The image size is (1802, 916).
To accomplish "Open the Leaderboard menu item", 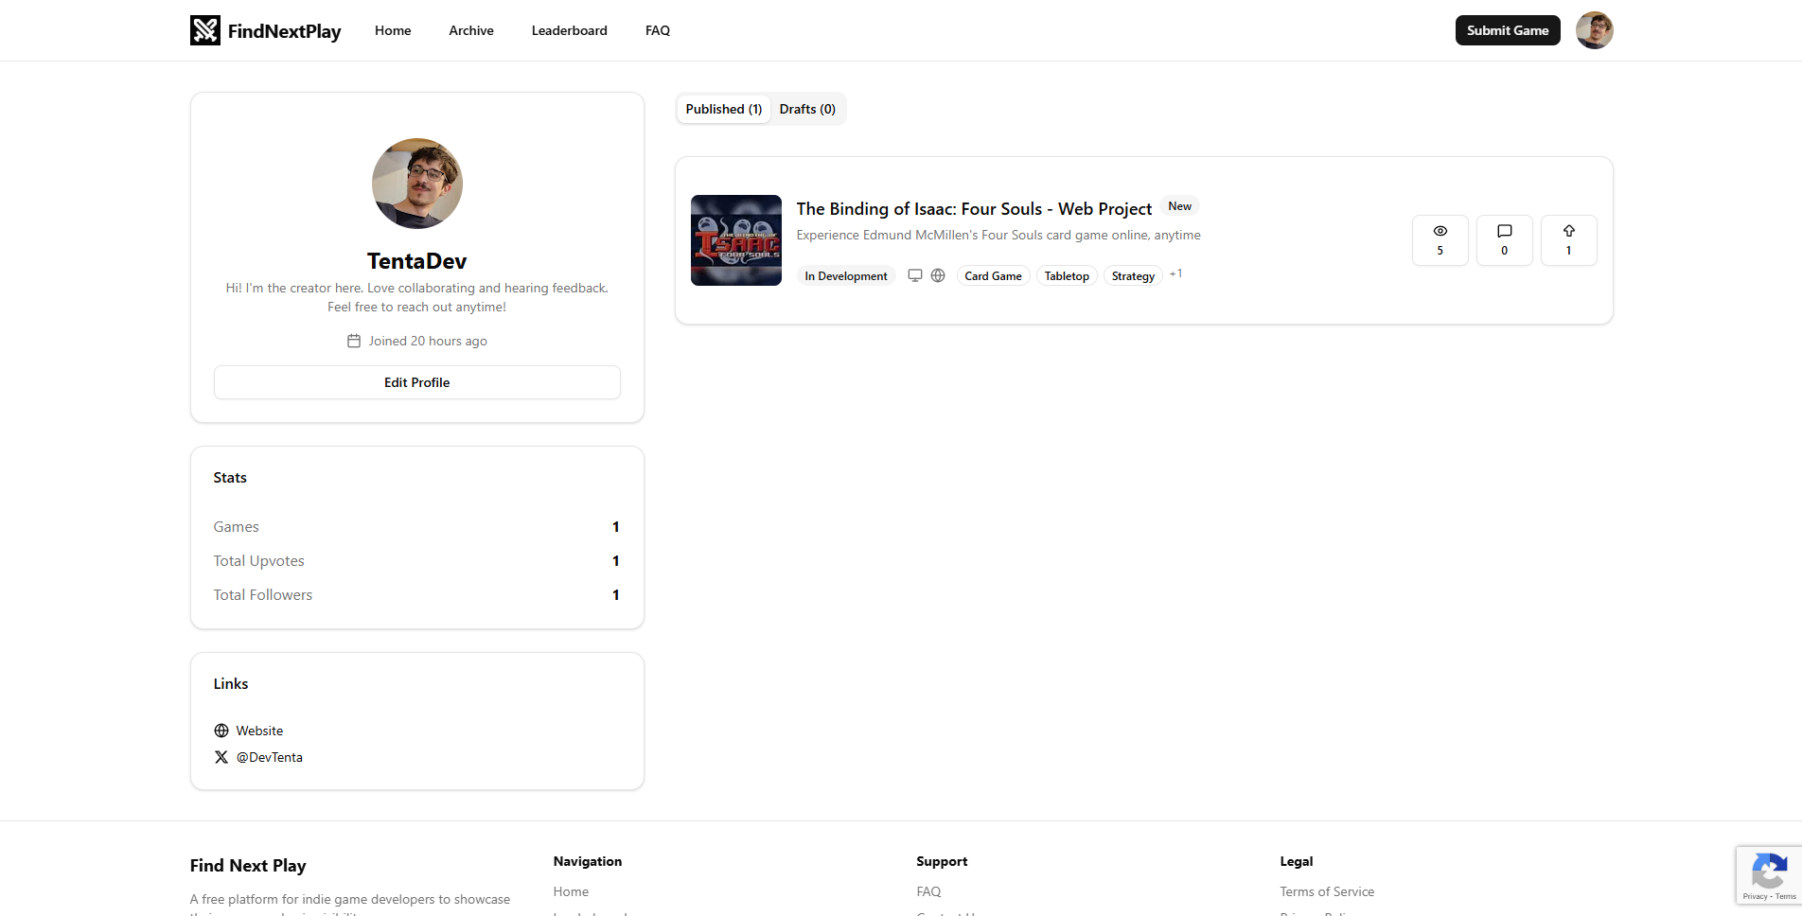I will click(x=569, y=30).
